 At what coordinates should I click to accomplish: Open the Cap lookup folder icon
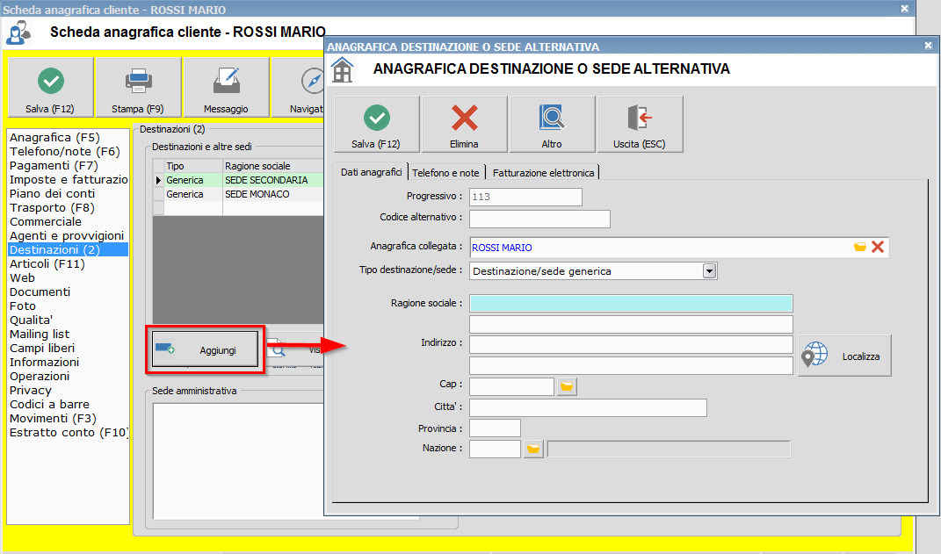[565, 385]
